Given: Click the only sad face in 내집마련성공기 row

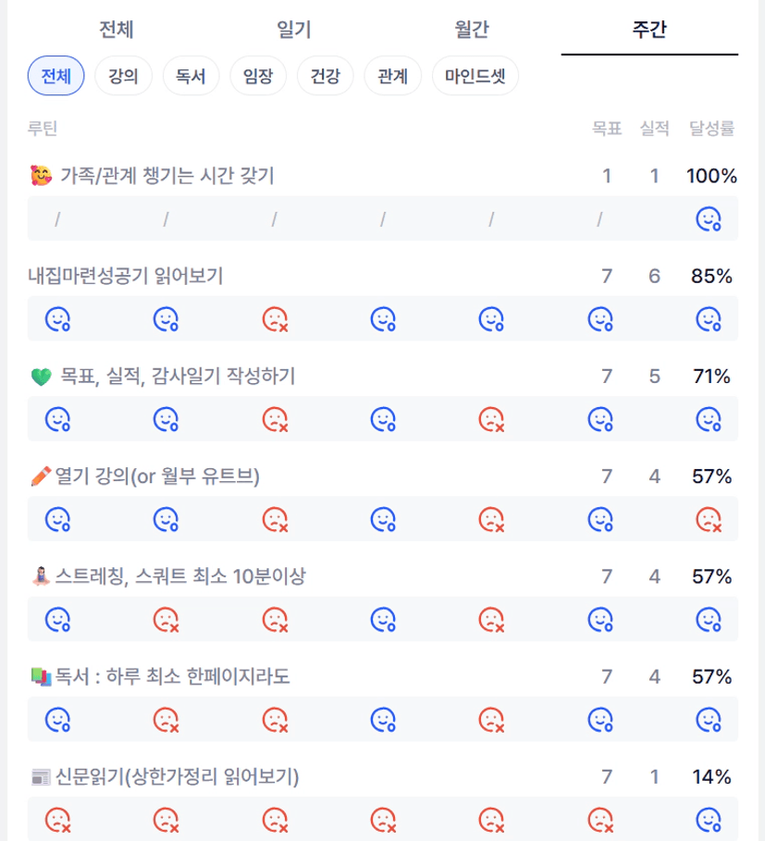Looking at the screenshot, I should 275,319.
